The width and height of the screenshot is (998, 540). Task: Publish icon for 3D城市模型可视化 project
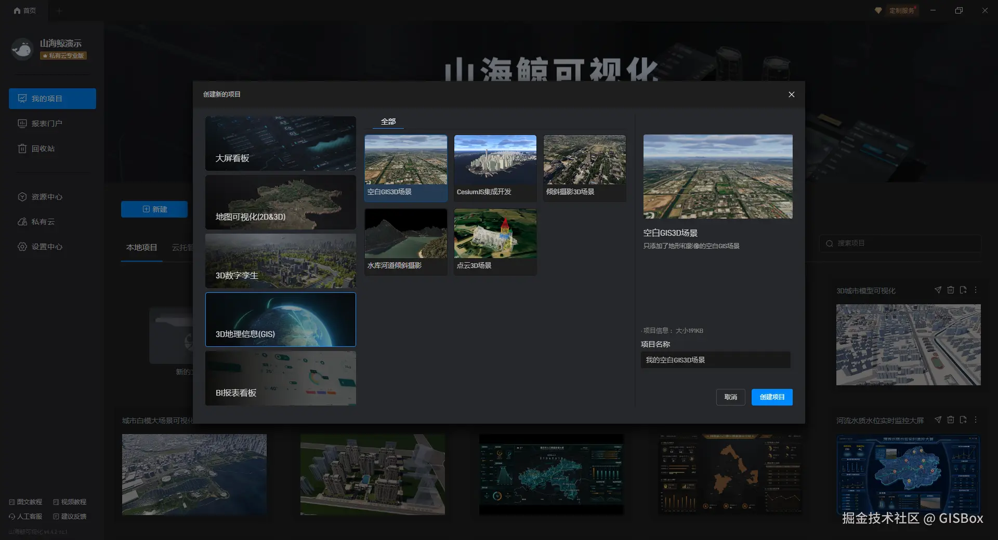[938, 290]
